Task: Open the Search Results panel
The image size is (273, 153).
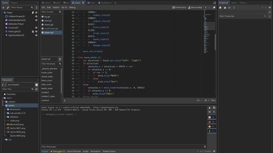Action: tap(74, 151)
